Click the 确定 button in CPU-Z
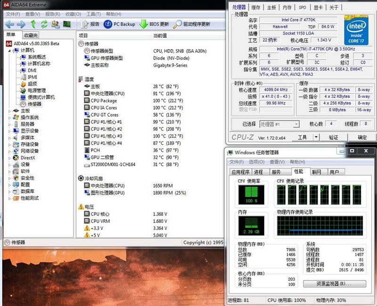 tap(362, 137)
